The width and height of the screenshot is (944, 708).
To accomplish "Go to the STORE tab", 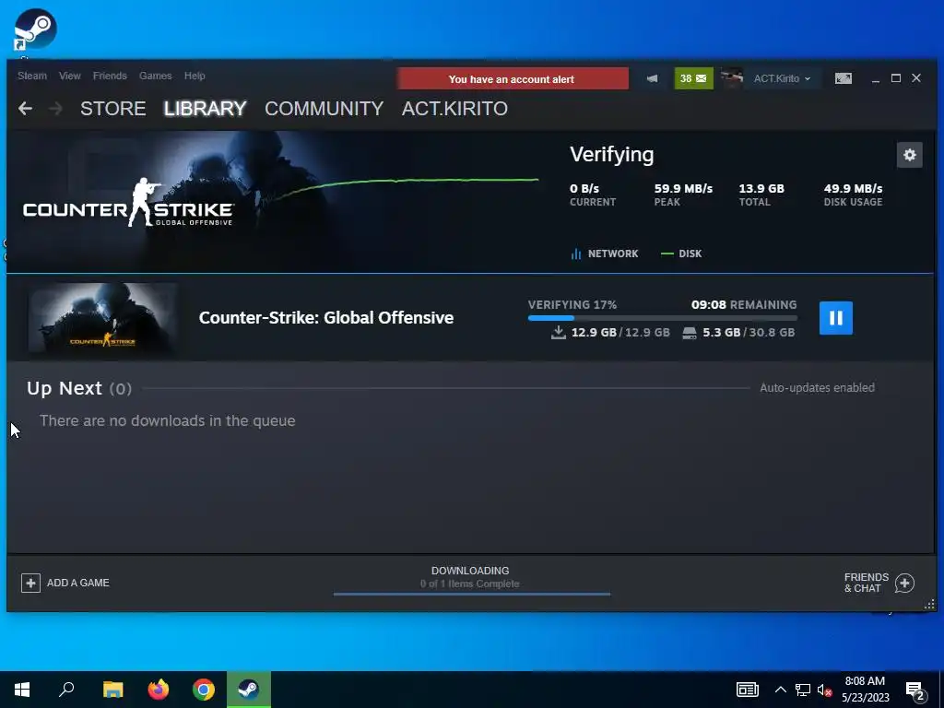I will (x=113, y=109).
